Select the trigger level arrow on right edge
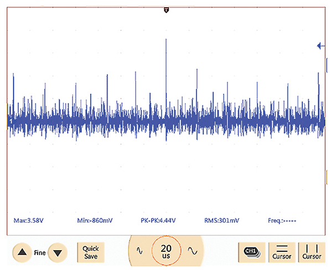The width and height of the screenshot is (332, 270). click(x=320, y=46)
